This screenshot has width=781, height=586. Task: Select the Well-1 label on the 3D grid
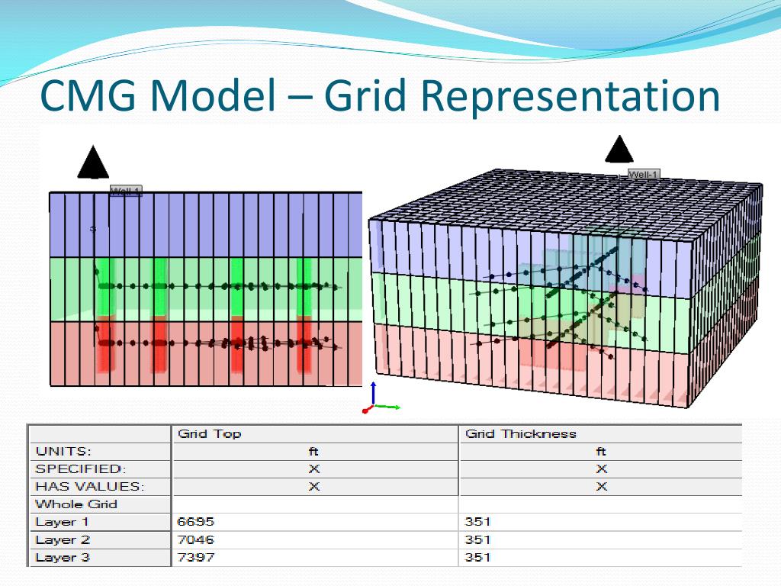(x=644, y=174)
